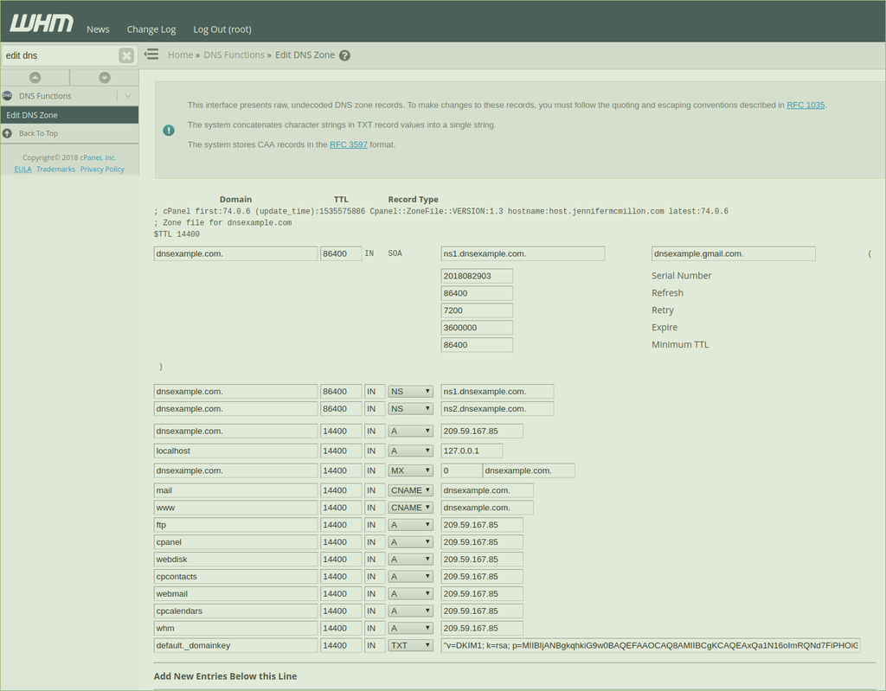Click the down arrow pager in sidebar

point(104,77)
